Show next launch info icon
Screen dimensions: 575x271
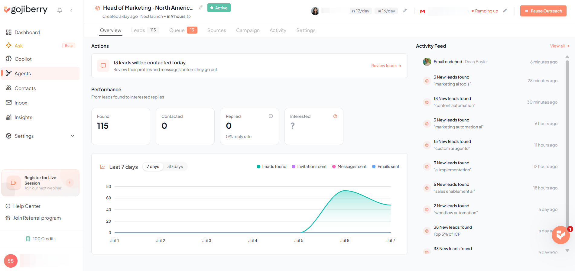[x=189, y=17]
